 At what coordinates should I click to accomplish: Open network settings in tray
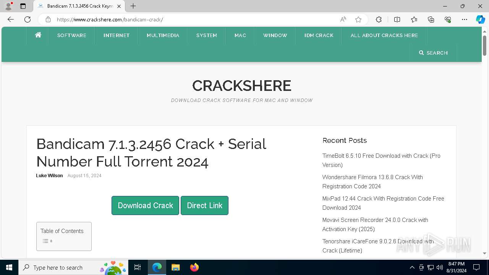(x=431, y=267)
